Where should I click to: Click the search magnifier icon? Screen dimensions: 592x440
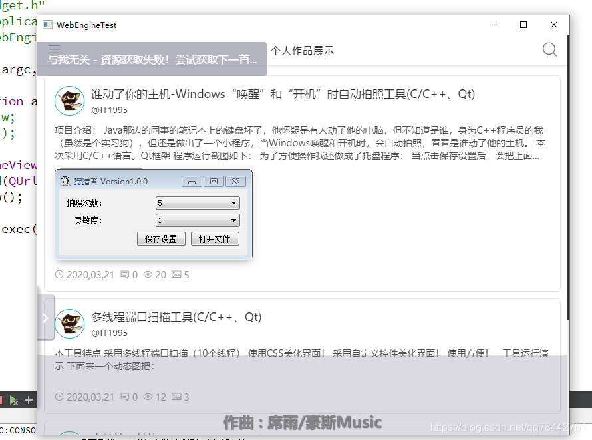point(549,49)
